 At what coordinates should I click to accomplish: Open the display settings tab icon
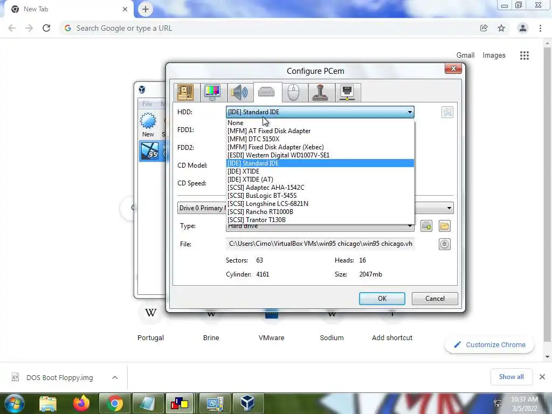tap(212, 93)
